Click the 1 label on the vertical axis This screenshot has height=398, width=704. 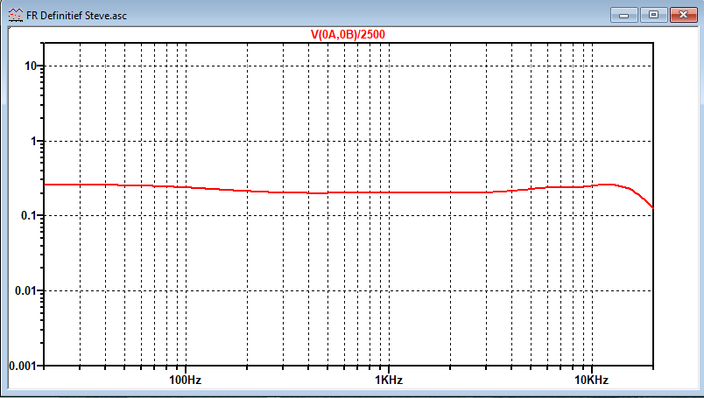click(x=33, y=141)
